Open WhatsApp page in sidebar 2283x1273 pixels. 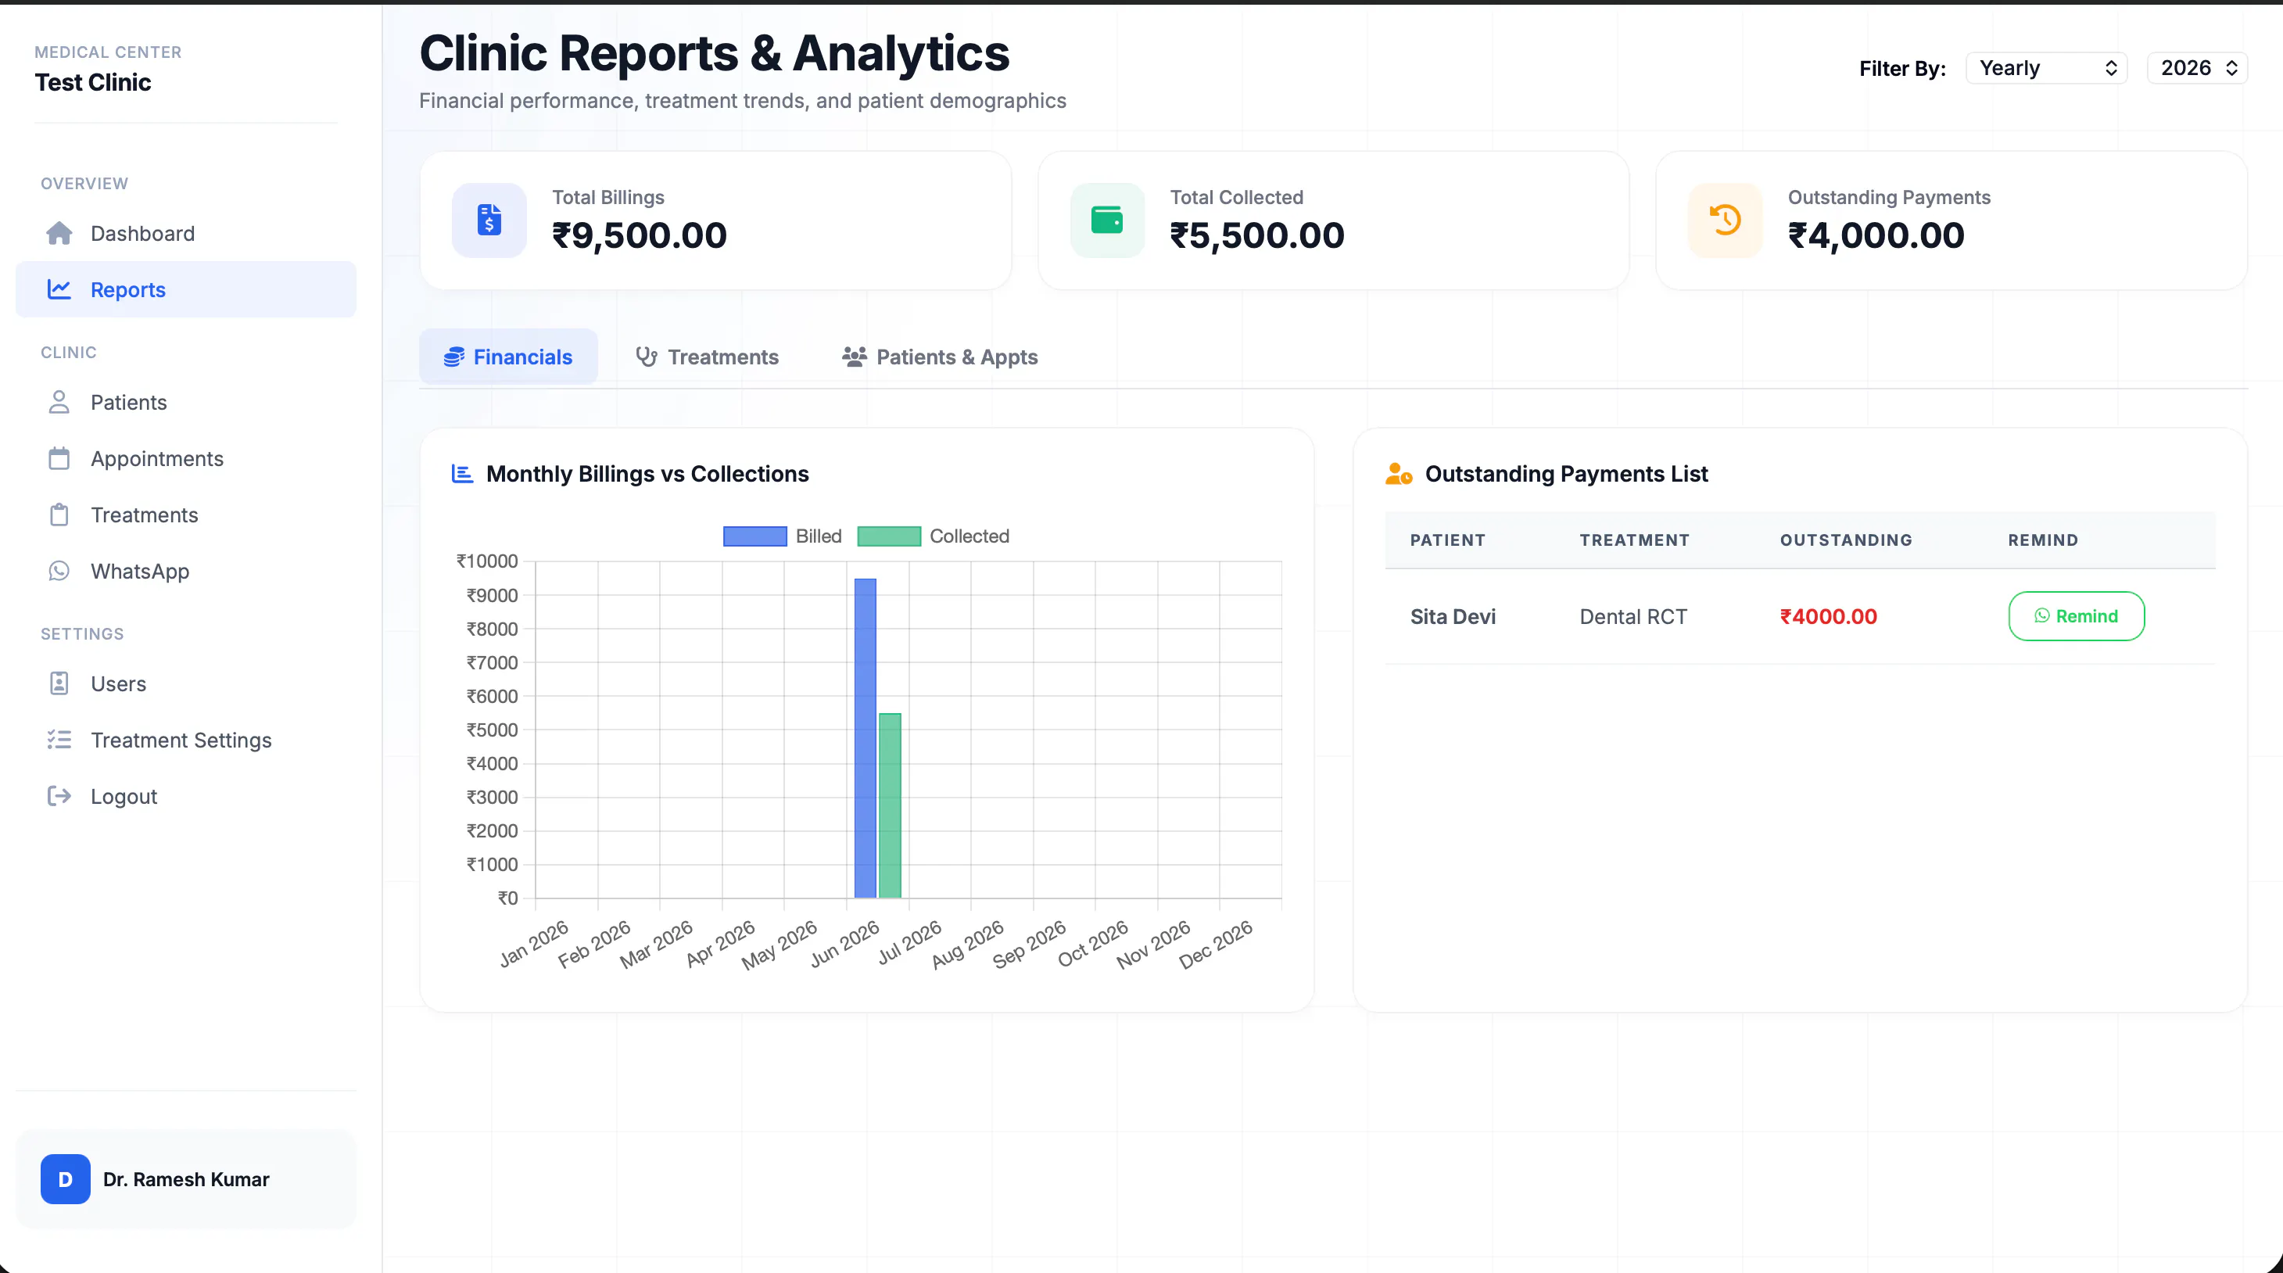tap(186, 571)
